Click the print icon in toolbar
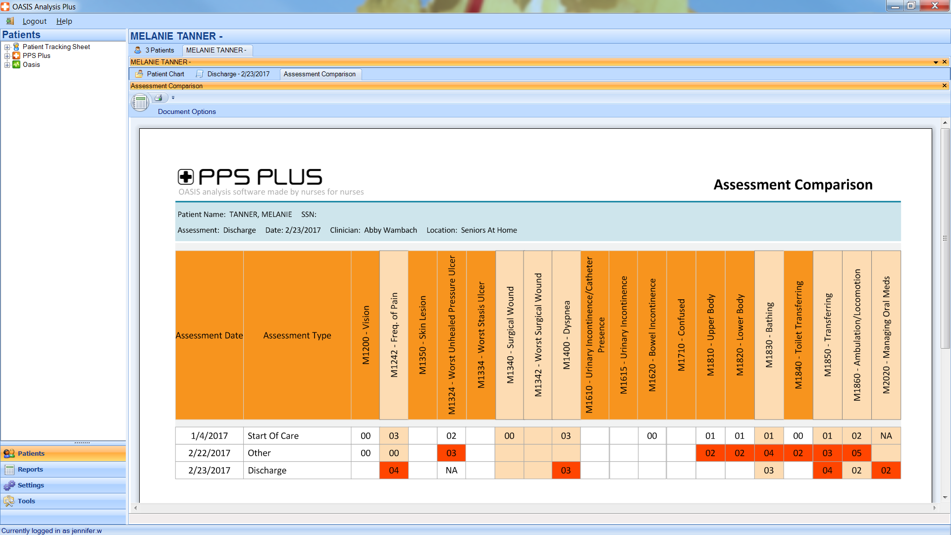The height and width of the screenshot is (535, 951). tap(158, 98)
